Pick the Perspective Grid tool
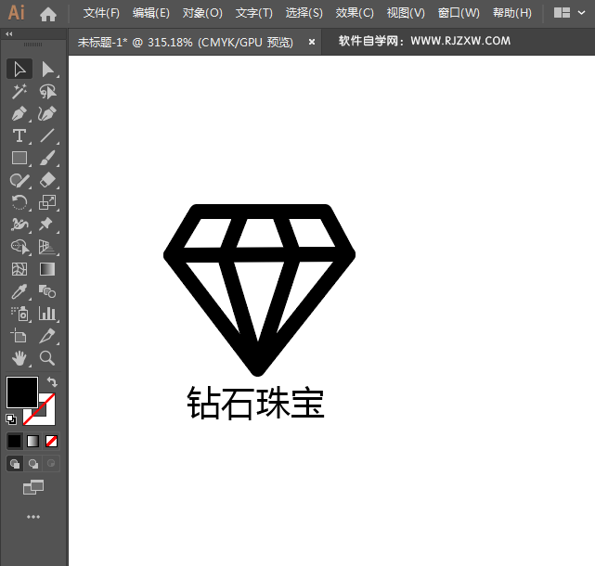 pyautogui.click(x=48, y=247)
